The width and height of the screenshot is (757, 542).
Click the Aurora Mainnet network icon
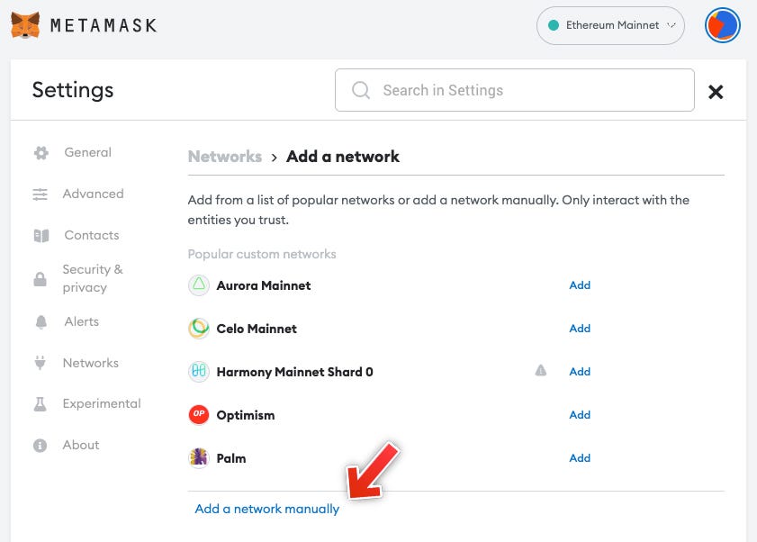[198, 285]
